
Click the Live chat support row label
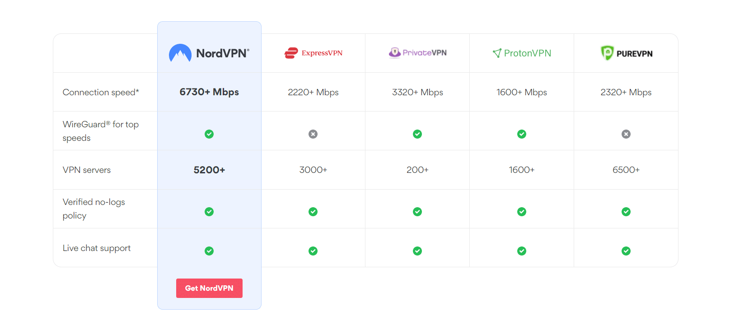point(97,248)
